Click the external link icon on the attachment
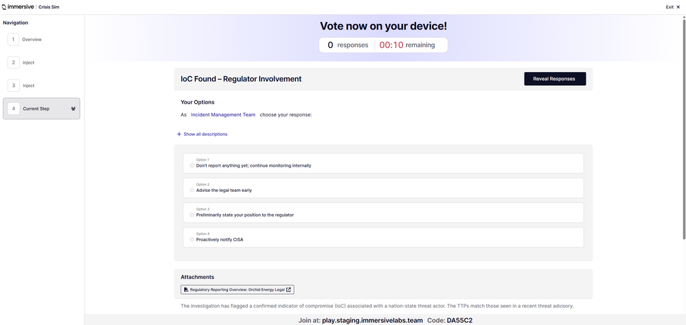Image resolution: width=686 pixels, height=325 pixels. pos(288,289)
